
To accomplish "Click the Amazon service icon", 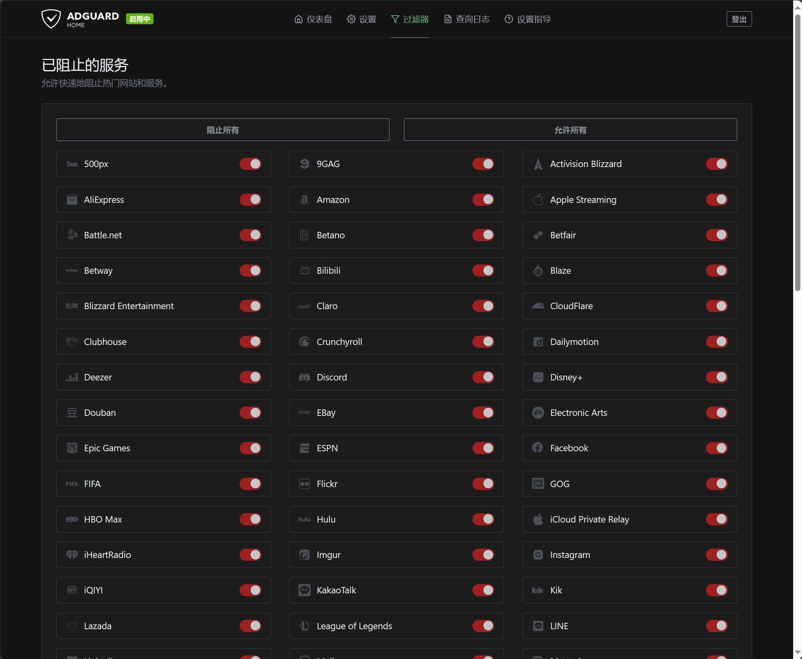I will [x=305, y=200].
